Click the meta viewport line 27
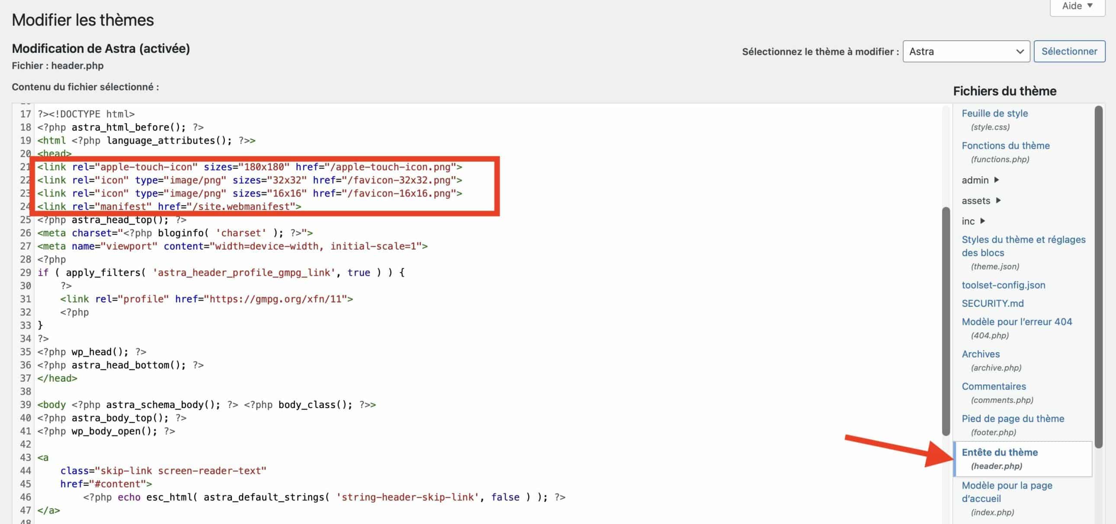Image resolution: width=1116 pixels, height=524 pixels. [x=232, y=246]
